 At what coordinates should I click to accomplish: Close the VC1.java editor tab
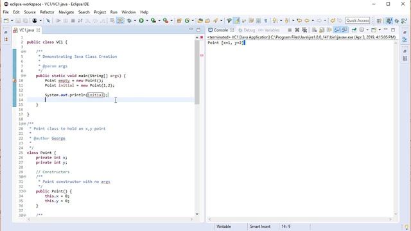(39, 30)
